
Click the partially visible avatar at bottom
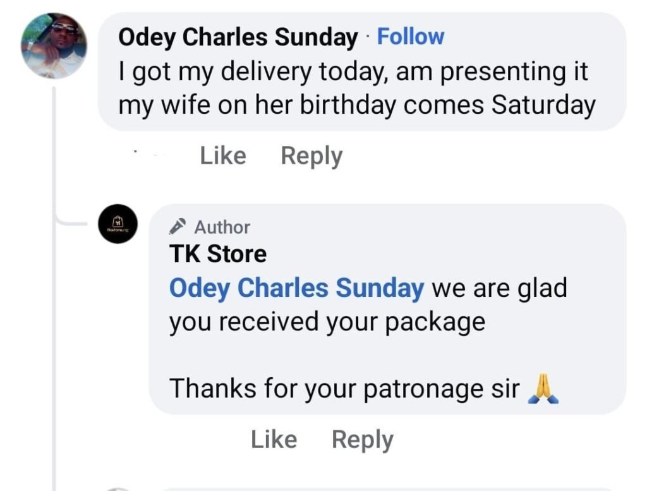pyautogui.click(x=118, y=488)
